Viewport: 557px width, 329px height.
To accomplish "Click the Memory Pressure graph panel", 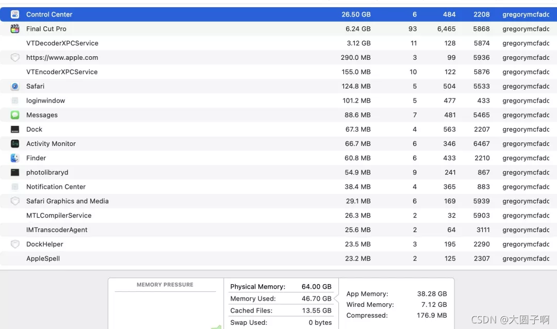I will coord(166,304).
